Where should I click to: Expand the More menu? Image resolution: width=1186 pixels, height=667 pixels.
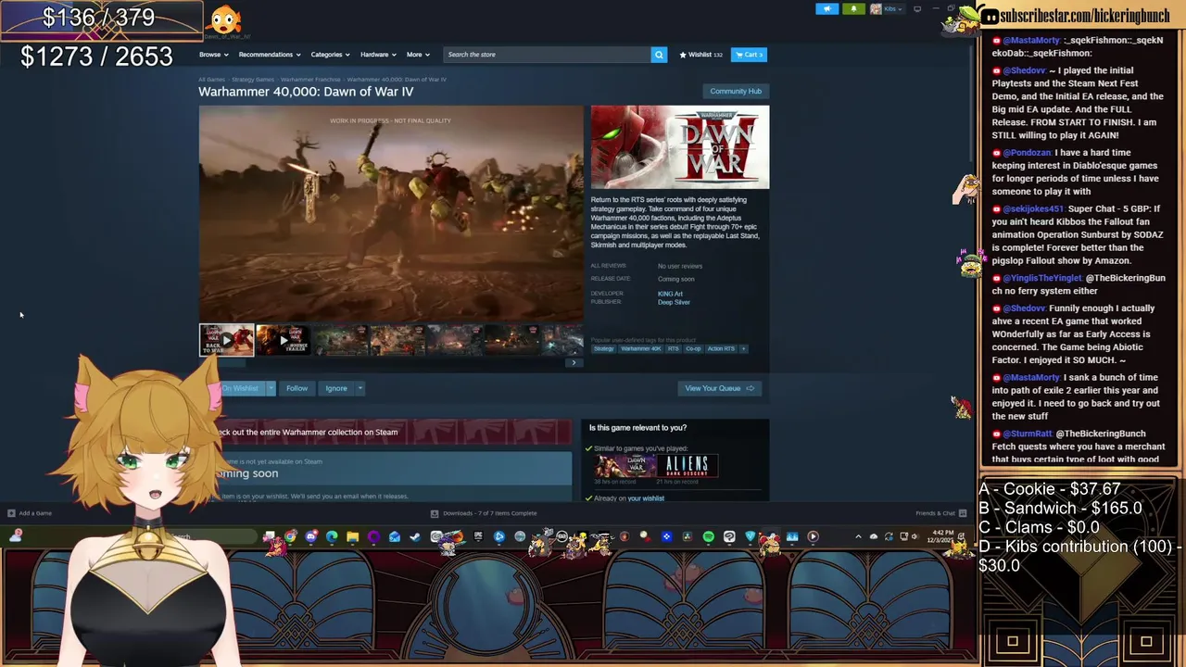pyautogui.click(x=418, y=55)
